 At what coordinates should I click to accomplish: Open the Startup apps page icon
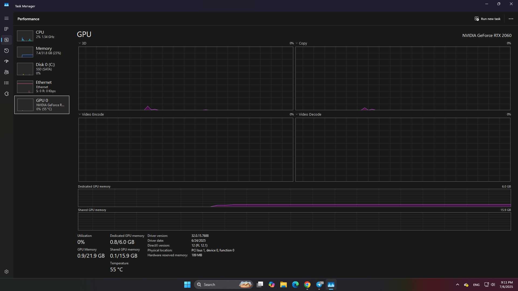point(6,61)
